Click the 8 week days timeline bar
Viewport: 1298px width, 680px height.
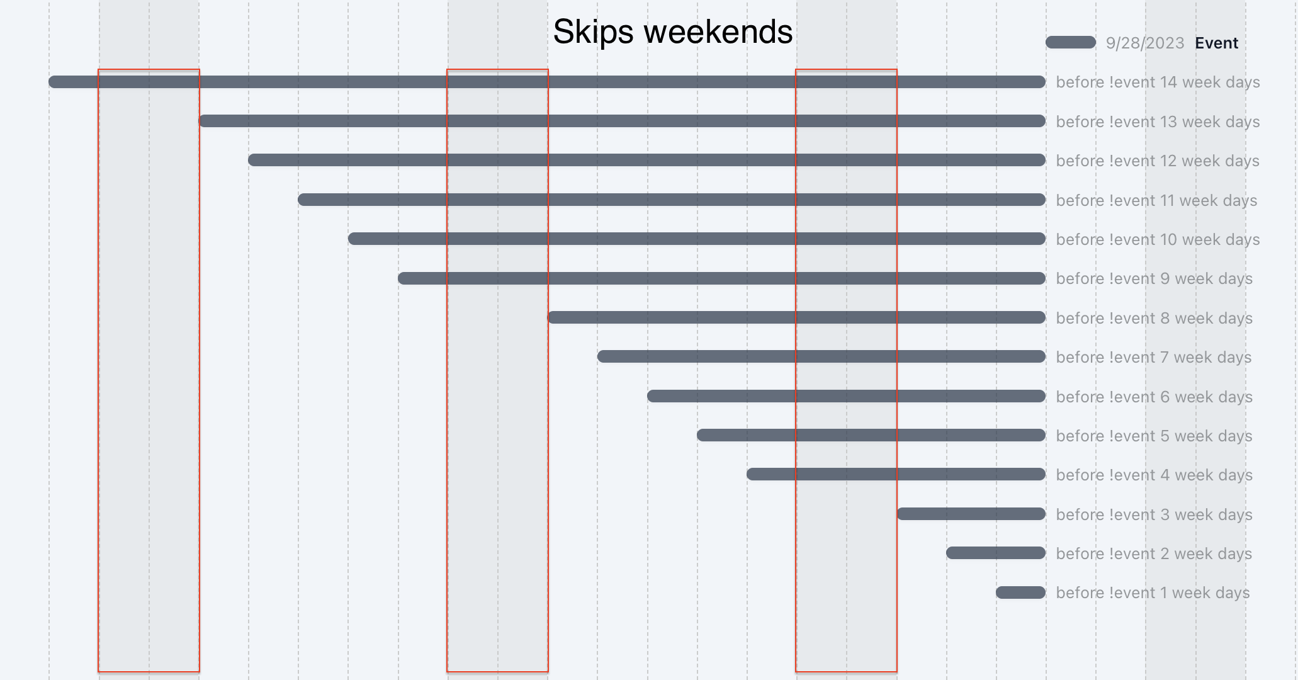coord(796,317)
